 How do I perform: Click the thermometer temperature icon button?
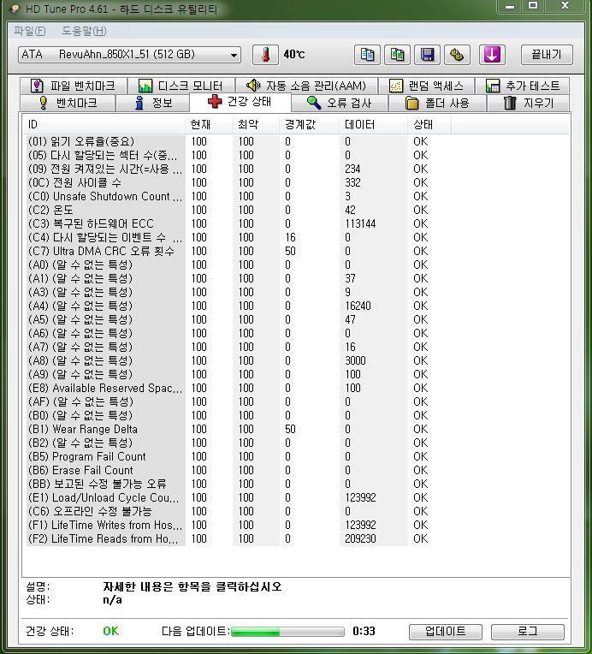click(265, 55)
